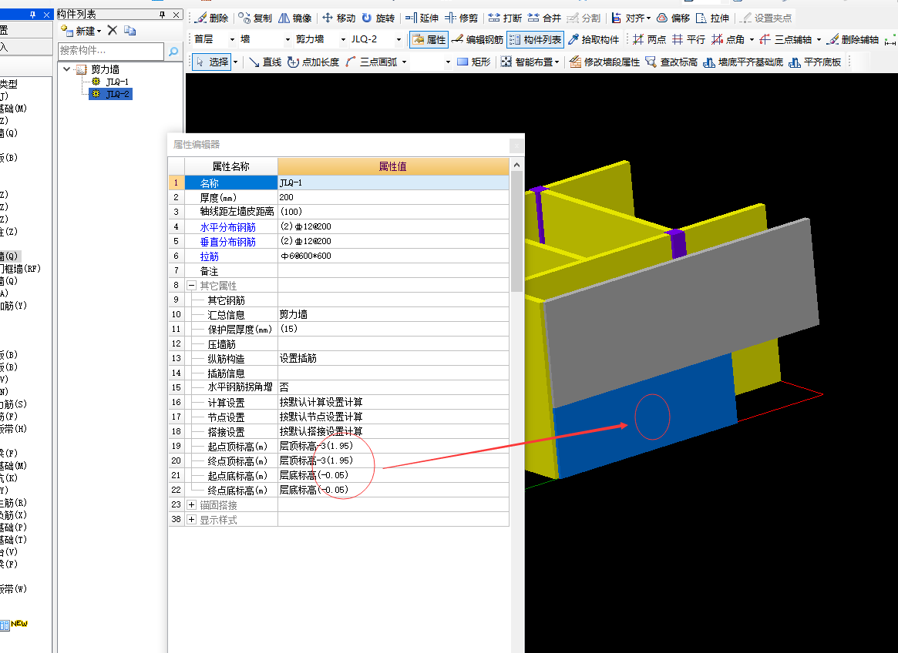The height and width of the screenshot is (653, 898).
Task: Choose the 矩形 drawing tool
Action: click(474, 62)
